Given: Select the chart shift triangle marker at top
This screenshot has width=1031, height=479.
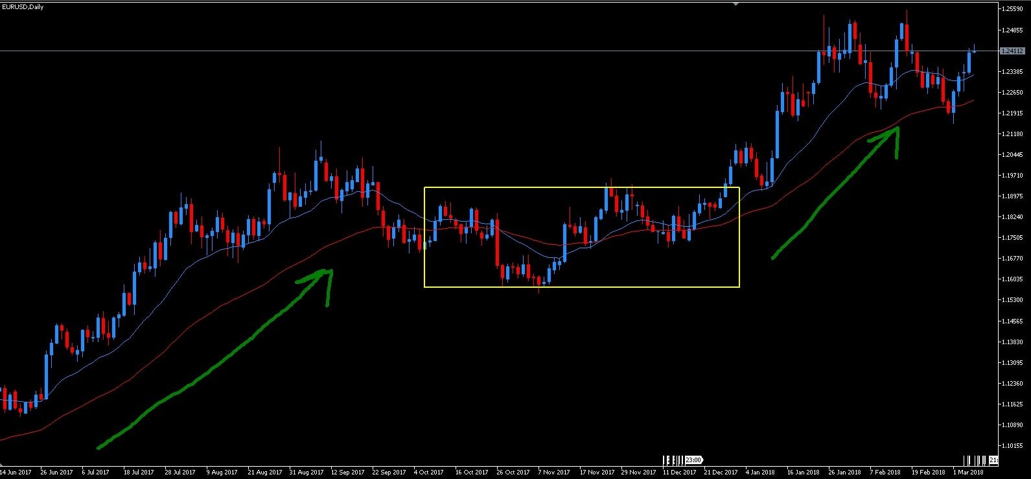Looking at the screenshot, I should coord(736,3).
